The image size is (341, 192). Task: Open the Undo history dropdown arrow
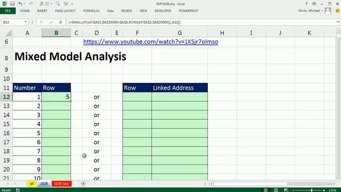click(24, 4)
